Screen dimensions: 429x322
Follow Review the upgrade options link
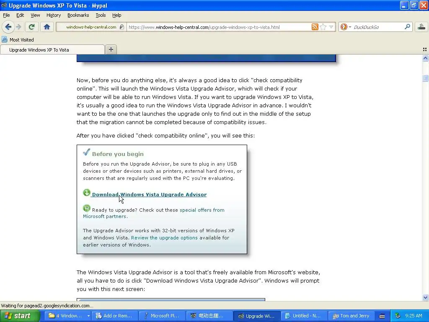(x=164, y=238)
